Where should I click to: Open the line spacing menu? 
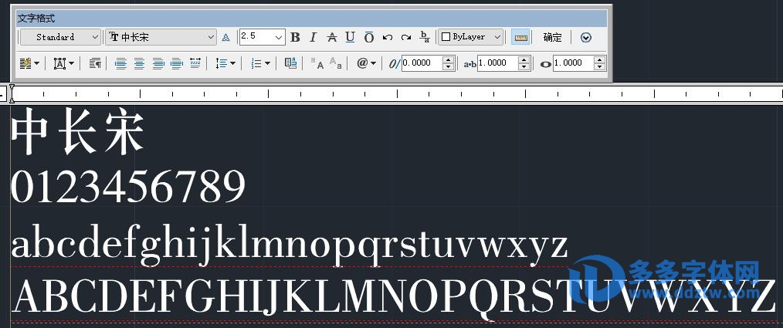225,63
